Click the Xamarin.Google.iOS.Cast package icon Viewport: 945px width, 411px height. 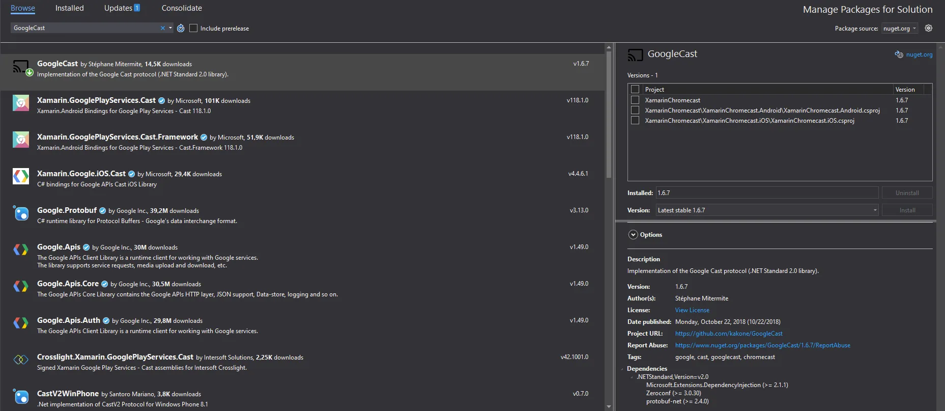click(21, 176)
